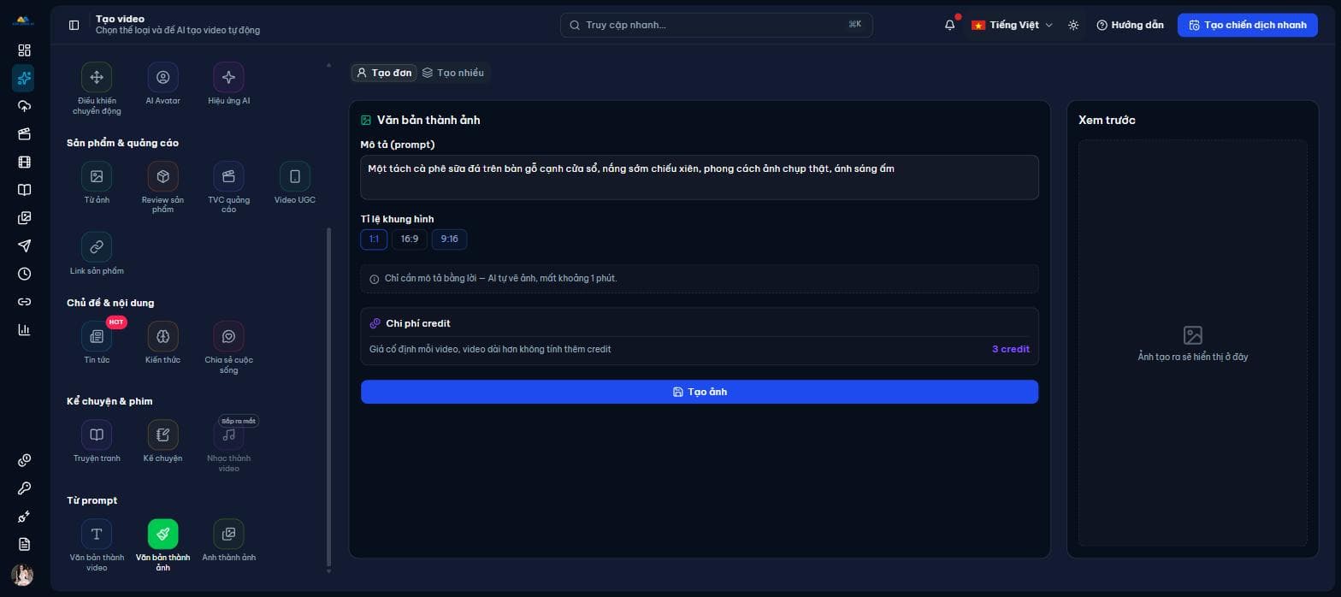
Task: Choose Văn bản thành video tile
Action: click(x=97, y=546)
